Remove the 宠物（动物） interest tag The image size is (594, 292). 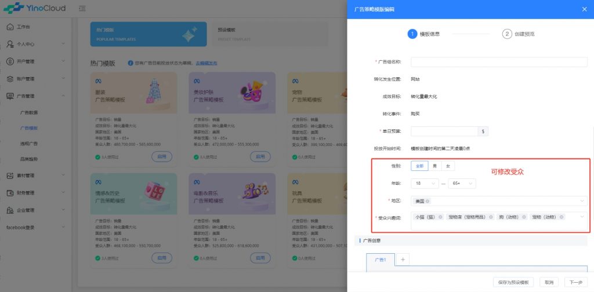pyautogui.click(x=562, y=217)
